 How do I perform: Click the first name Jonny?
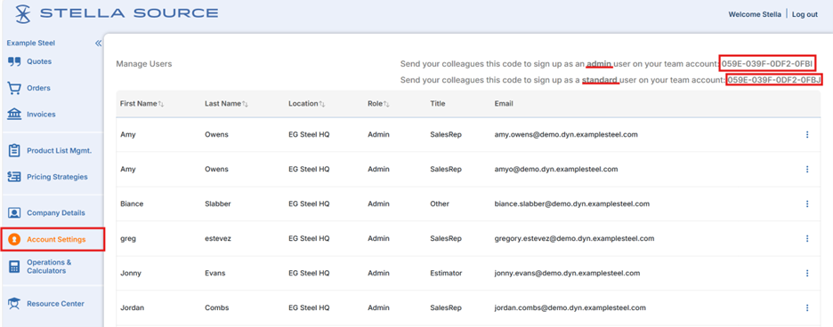click(131, 273)
